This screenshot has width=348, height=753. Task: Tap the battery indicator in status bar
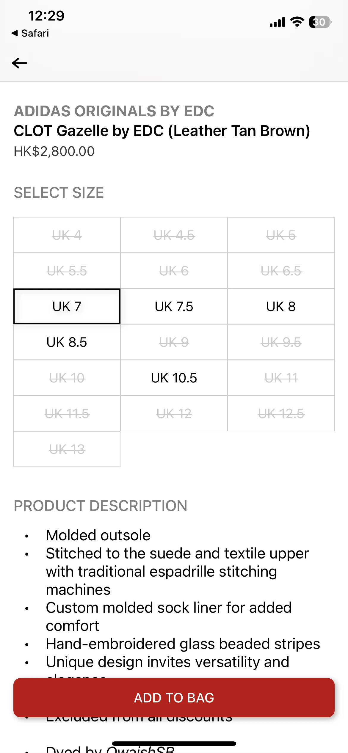[x=320, y=22]
